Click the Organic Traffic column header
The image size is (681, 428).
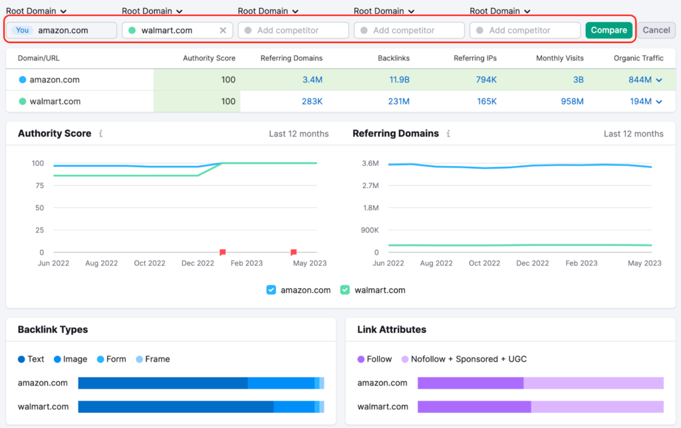pos(638,58)
